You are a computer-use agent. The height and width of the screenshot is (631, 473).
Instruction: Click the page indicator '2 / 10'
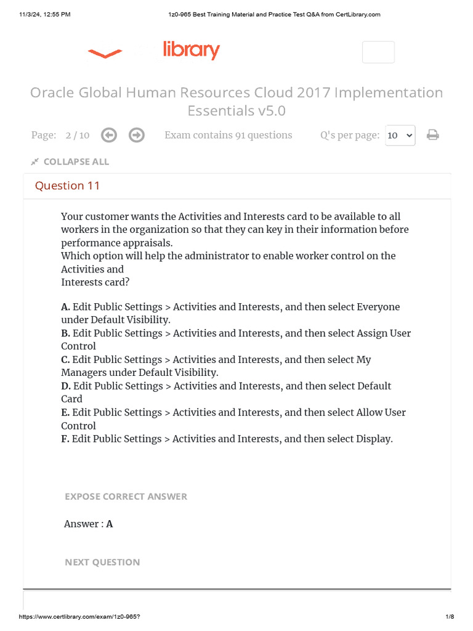(78, 135)
